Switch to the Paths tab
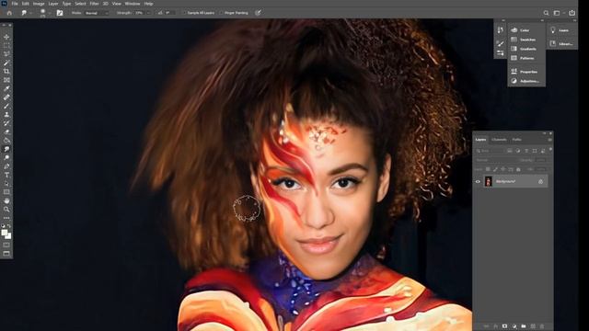The height and width of the screenshot is (331, 589). (x=517, y=140)
